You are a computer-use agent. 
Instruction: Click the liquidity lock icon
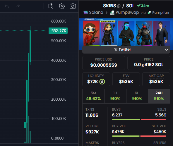(102, 82)
